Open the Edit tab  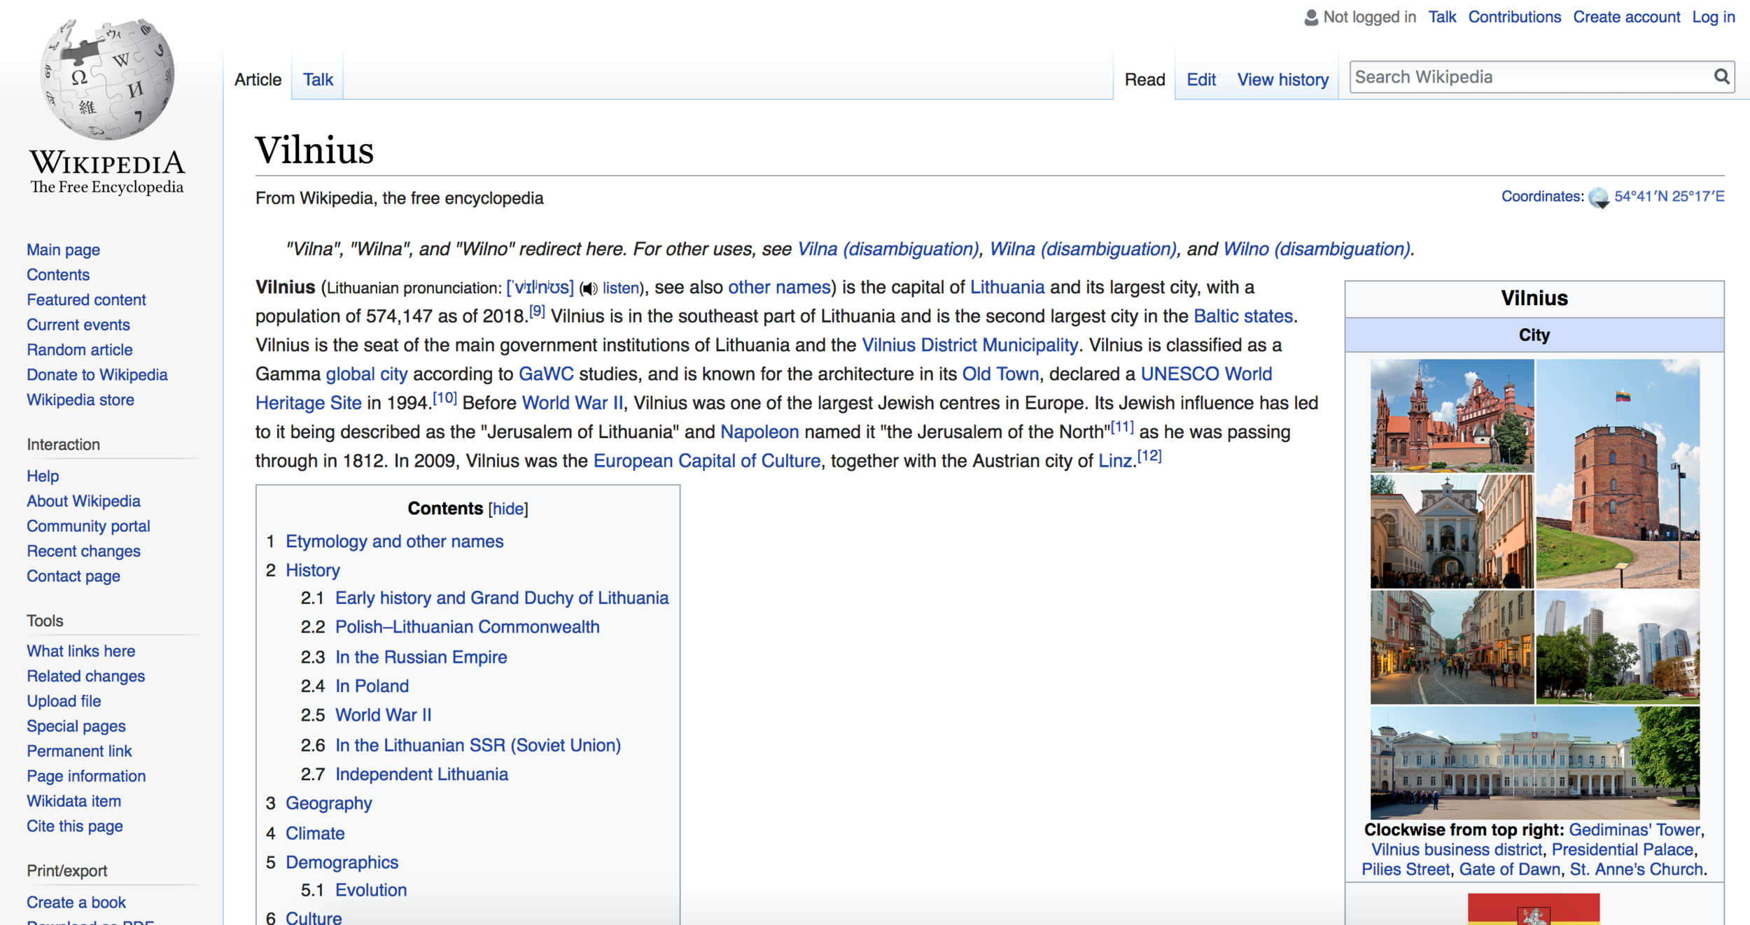(x=1201, y=80)
